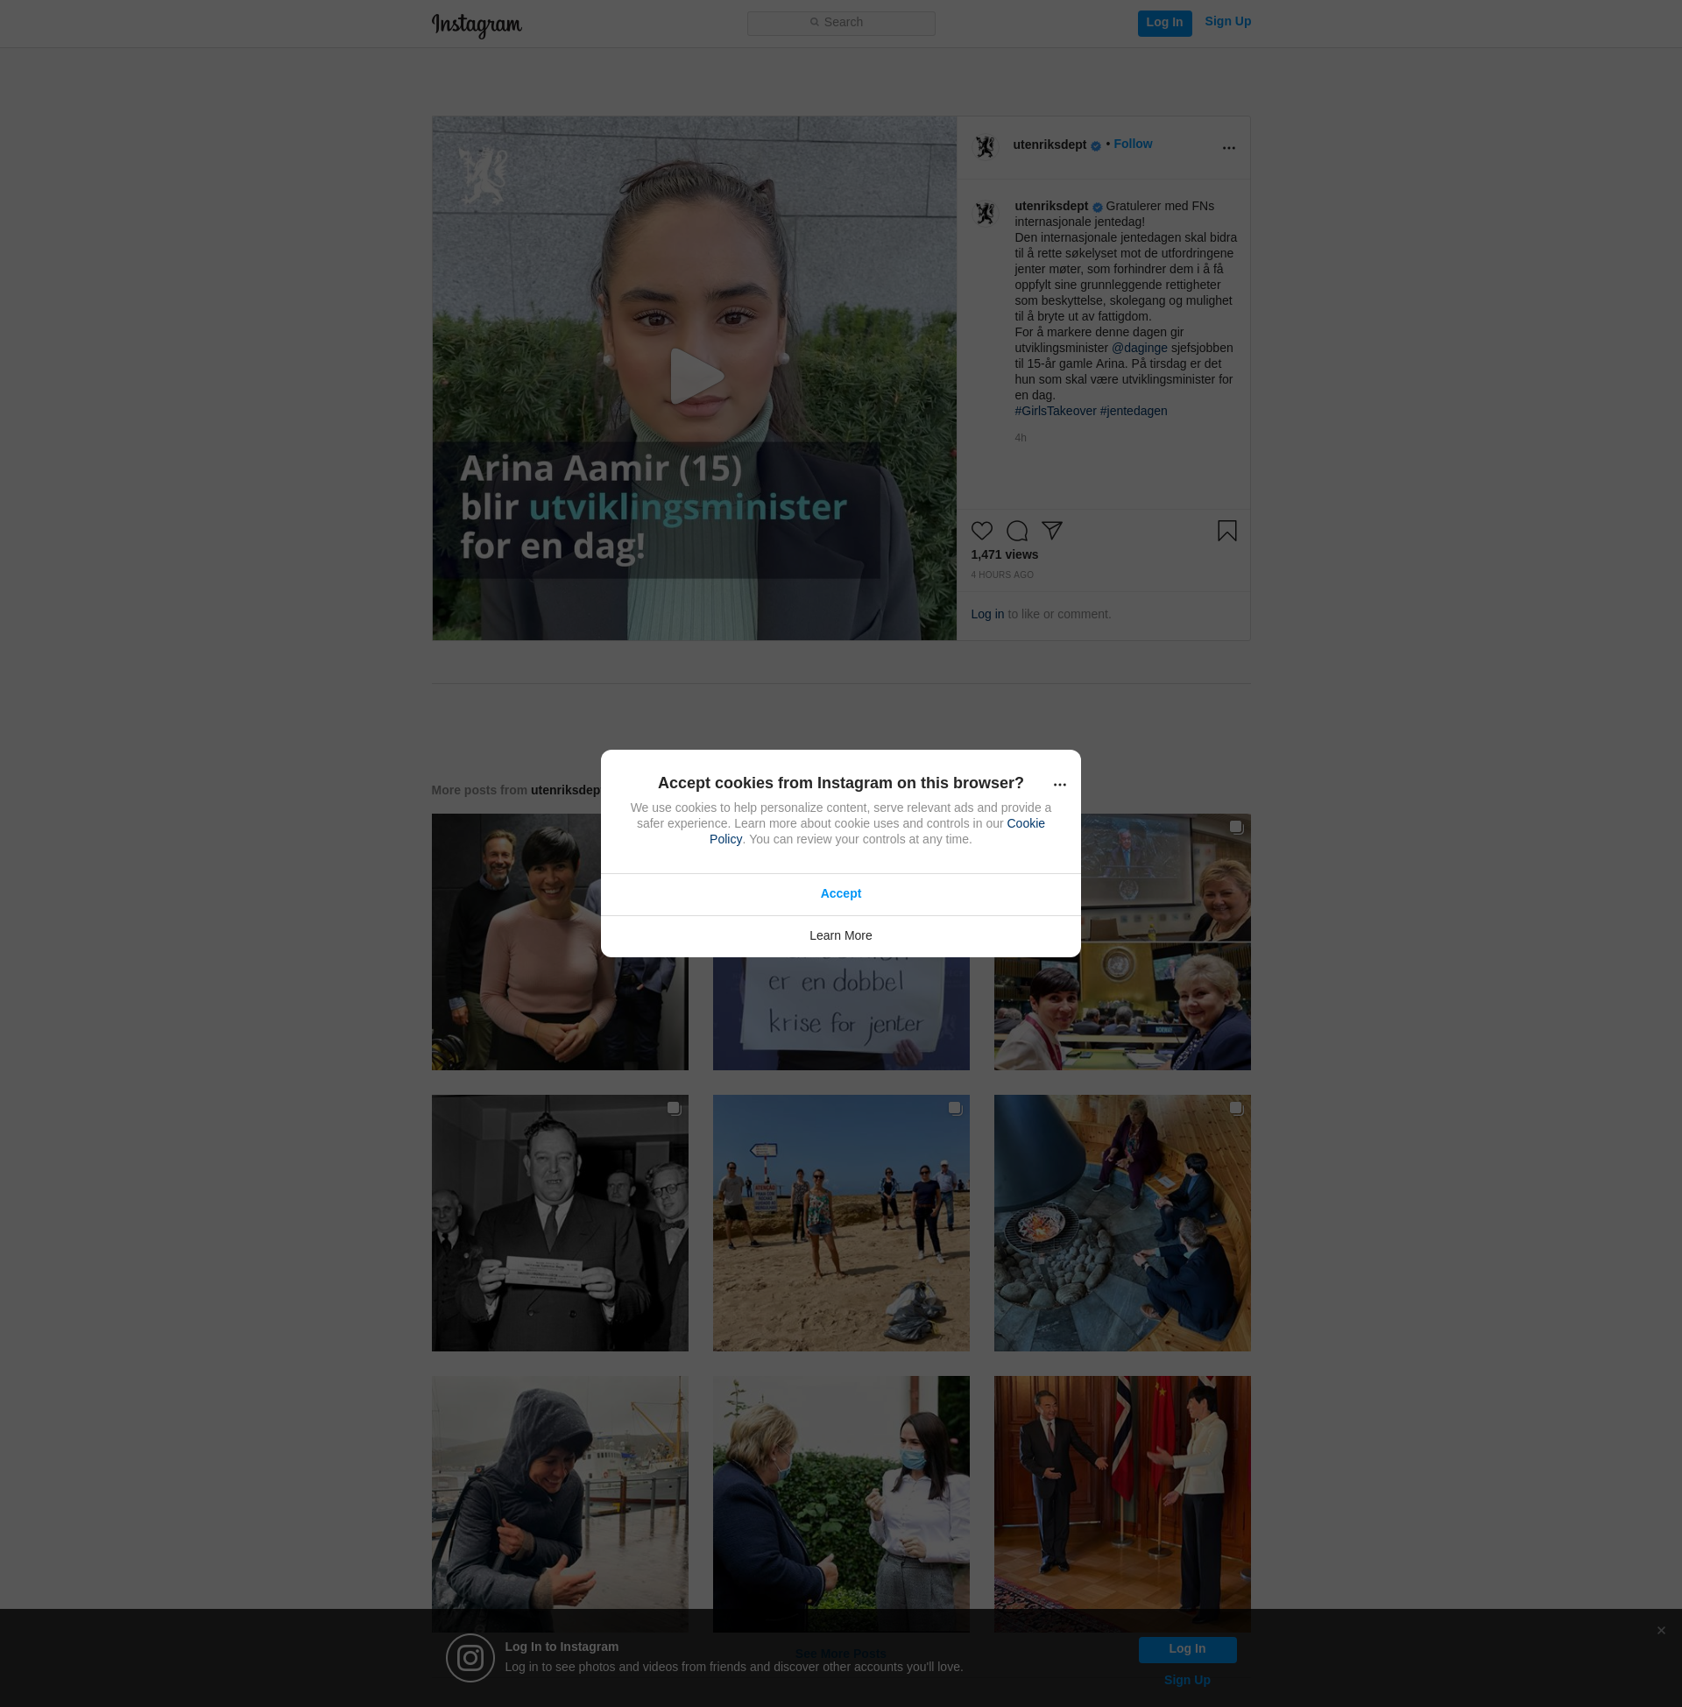Open the beach group photo thumbnail

(x=840, y=1223)
